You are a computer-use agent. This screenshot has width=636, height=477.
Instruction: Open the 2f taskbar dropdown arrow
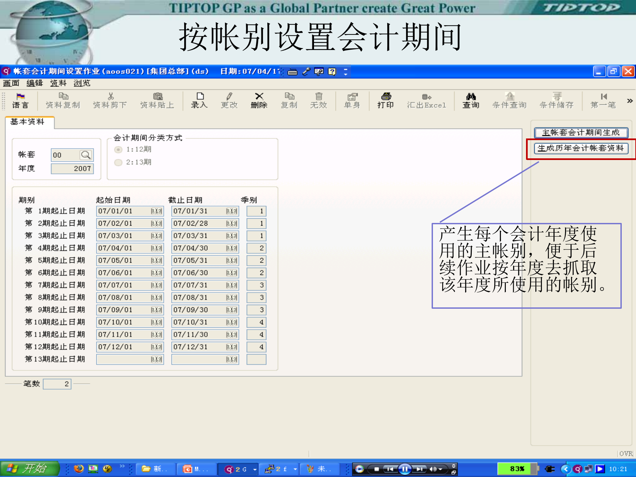[x=295, y=469]
